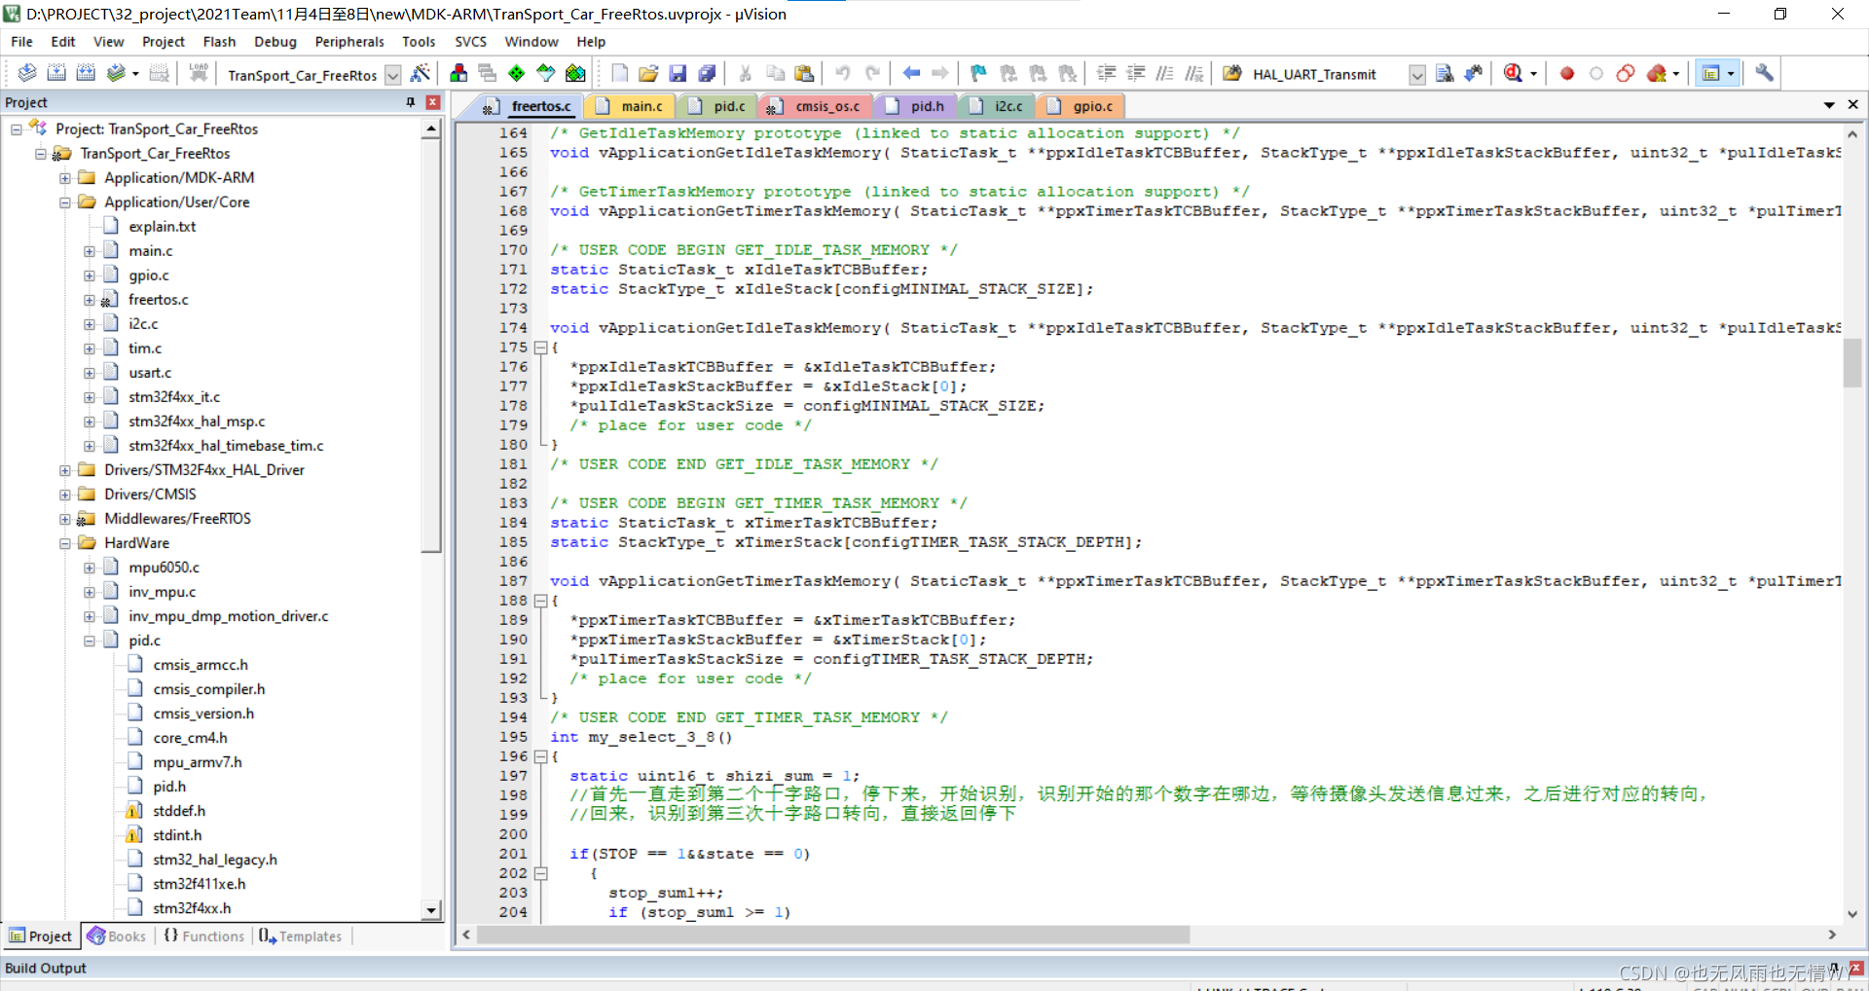Open the Pack Installer icon
Viewport: 1869px width, 991px height.
(x=575, y=73)
